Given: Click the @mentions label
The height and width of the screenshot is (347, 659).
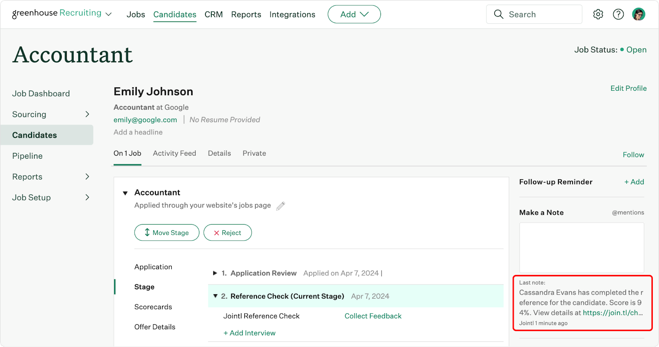Looking at the screenshot, I should [628, 213].
